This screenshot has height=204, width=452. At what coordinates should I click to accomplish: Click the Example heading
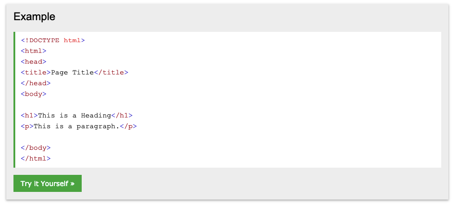click(x=34, y=17)
